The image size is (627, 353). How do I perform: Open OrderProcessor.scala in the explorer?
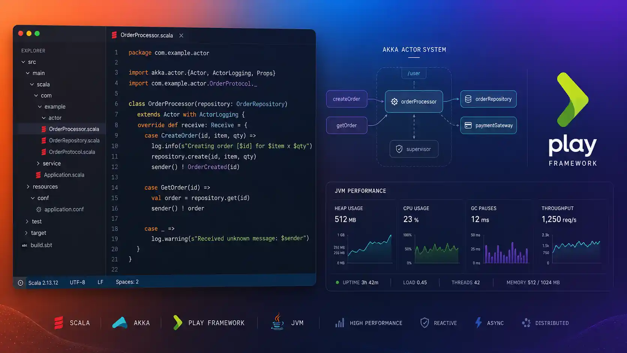pyautogui.click(x=74, y=129)
